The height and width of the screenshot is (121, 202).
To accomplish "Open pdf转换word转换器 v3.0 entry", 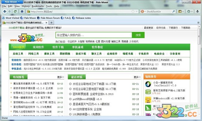I will 87,99.
